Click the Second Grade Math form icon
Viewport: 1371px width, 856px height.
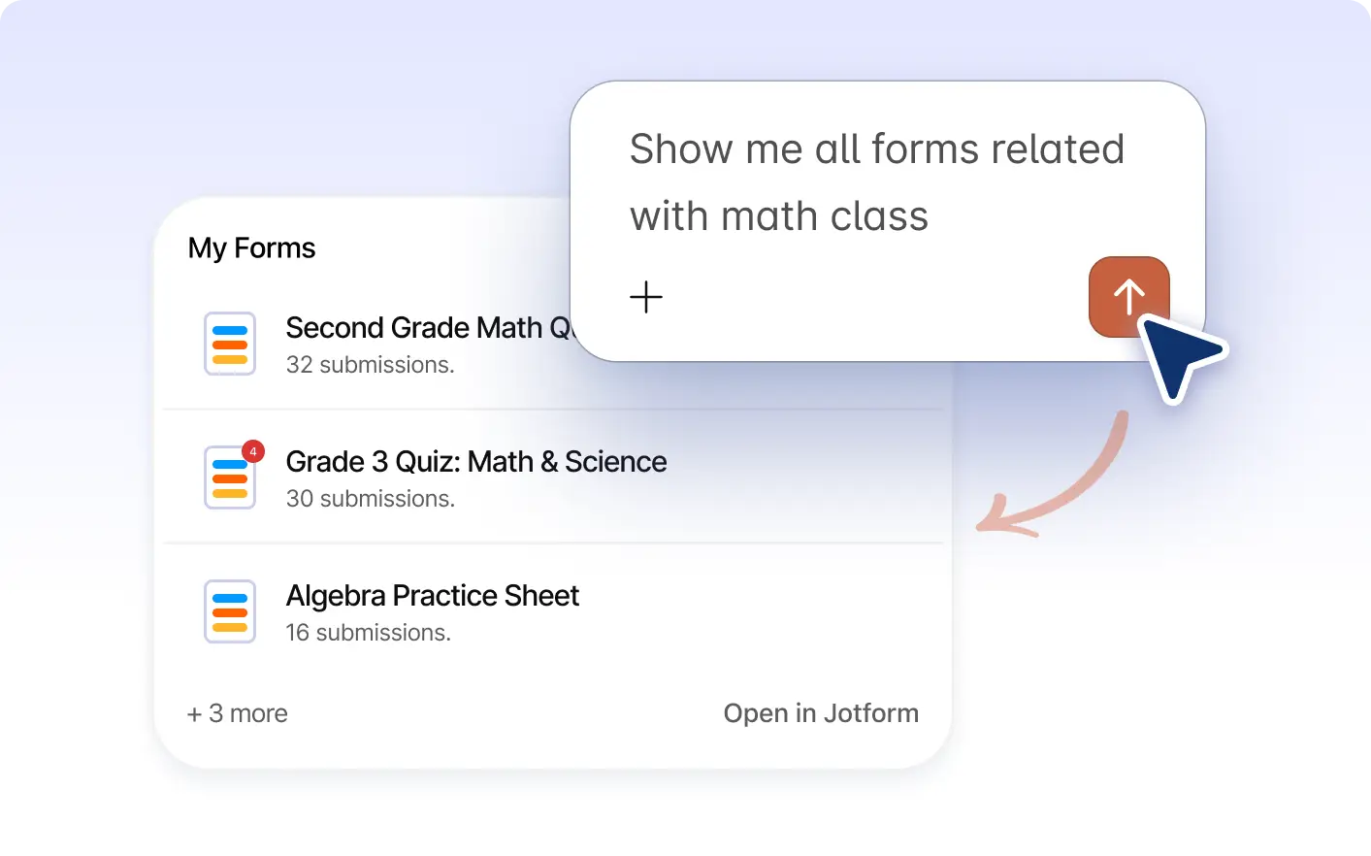[x=230, y=344]
